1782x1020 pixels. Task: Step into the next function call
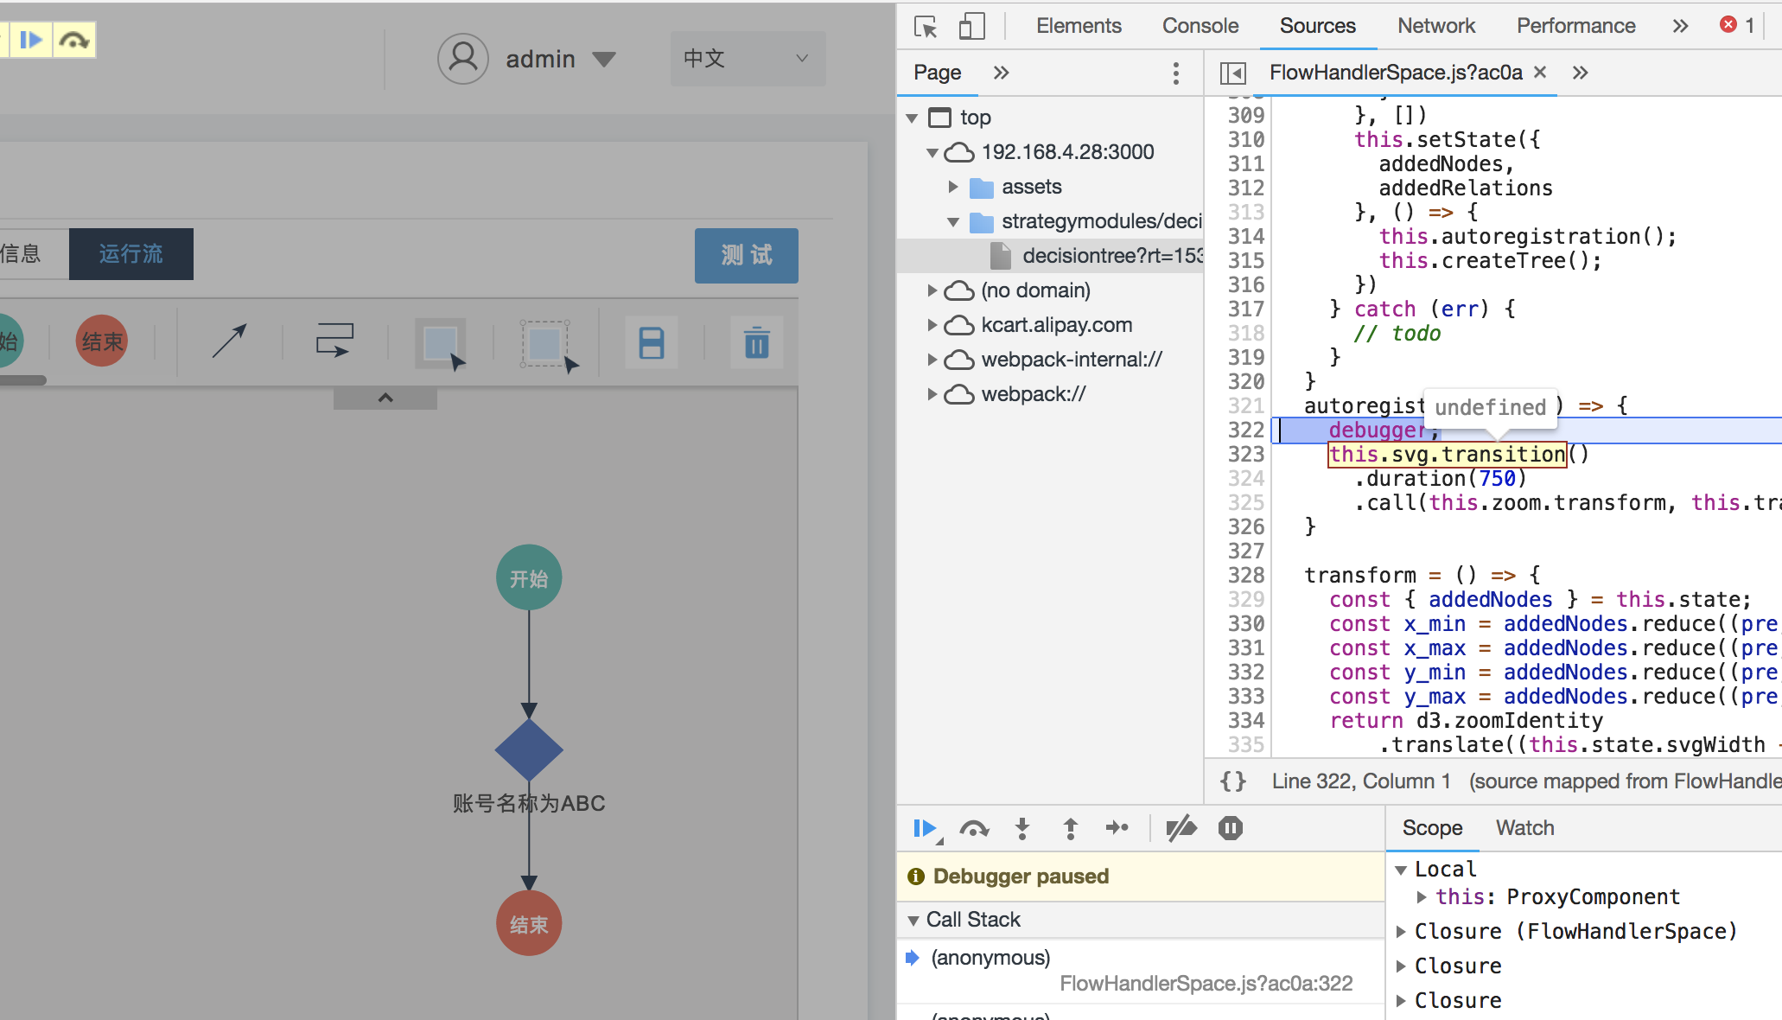(x=1022, y=829)
